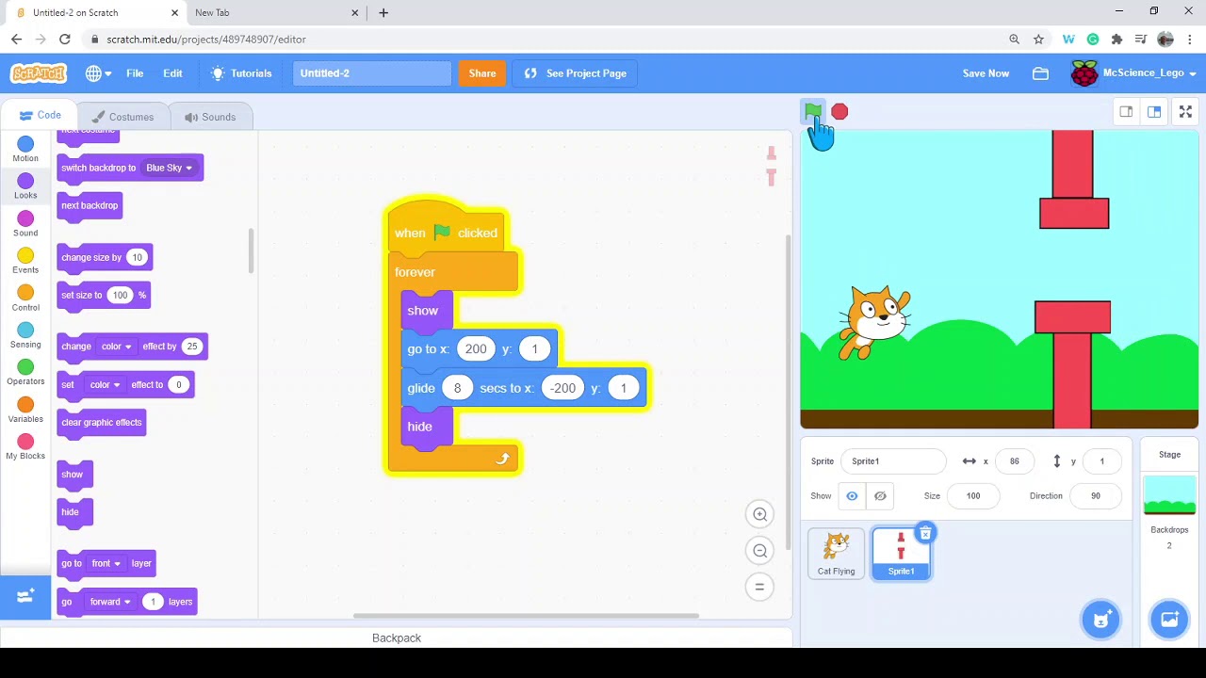Select the Sensing block category
The height and width of the screenshot is (678, 1206).
click(25, 334)
